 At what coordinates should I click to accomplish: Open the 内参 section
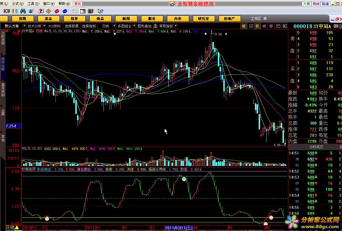[178, 19]
